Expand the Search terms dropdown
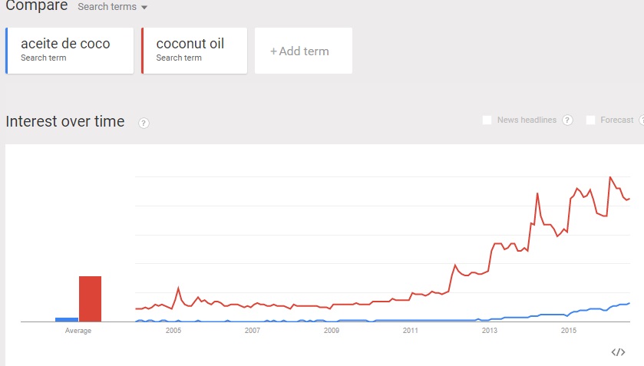Image resolution: width=644 pixels, height=366 pixels. pyautogui.click(x=112, y=7)
